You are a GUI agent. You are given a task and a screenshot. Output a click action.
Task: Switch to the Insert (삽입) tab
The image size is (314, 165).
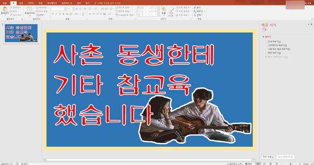[21, 3]
